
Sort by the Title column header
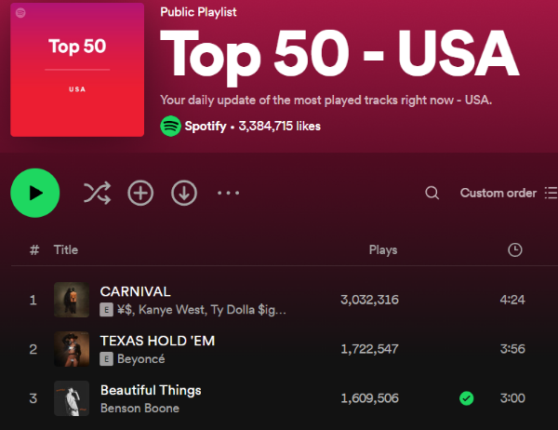pyautogui.click(x=65, y=249)
